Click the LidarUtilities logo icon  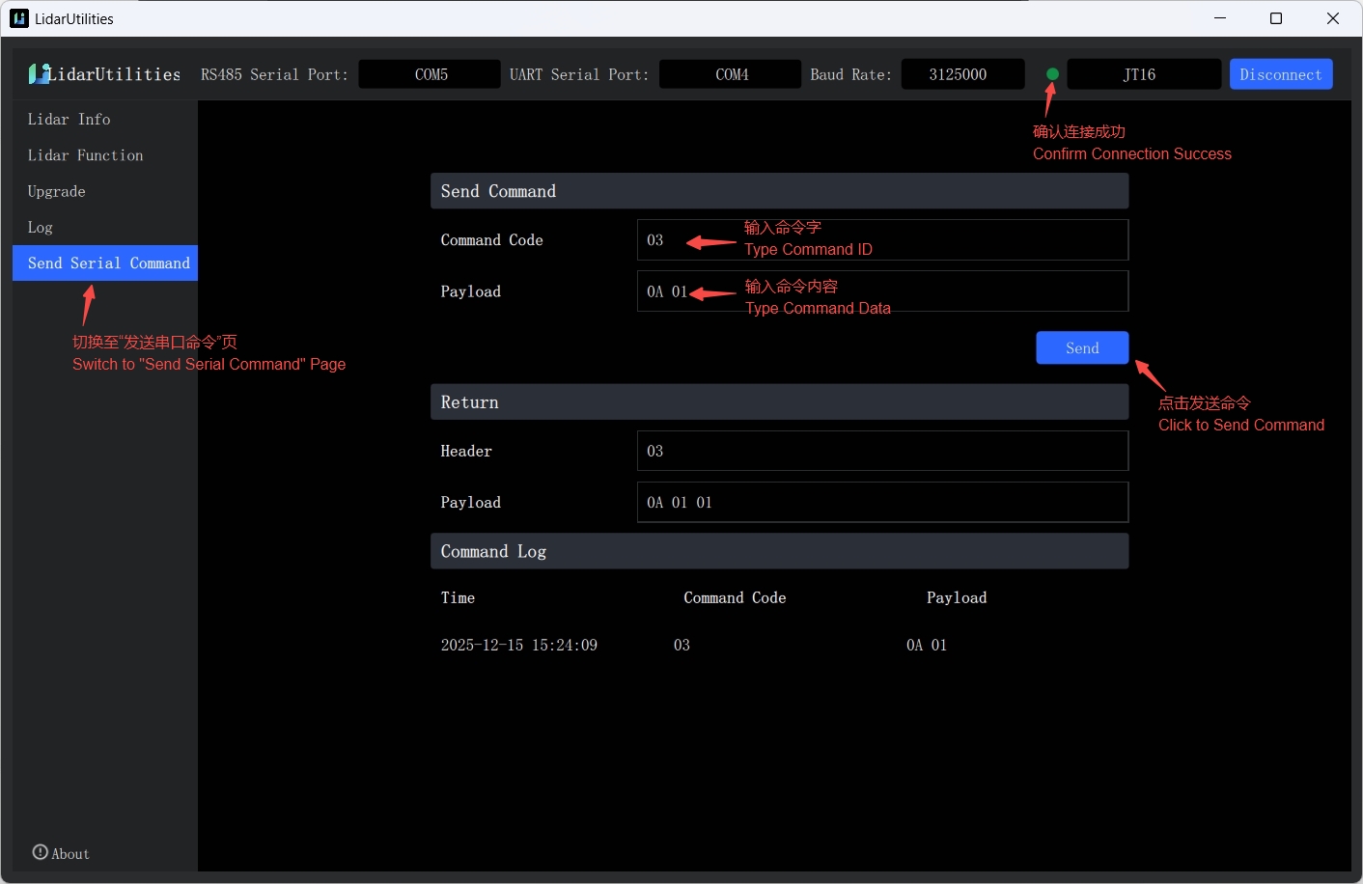click(x=39, y=73)
